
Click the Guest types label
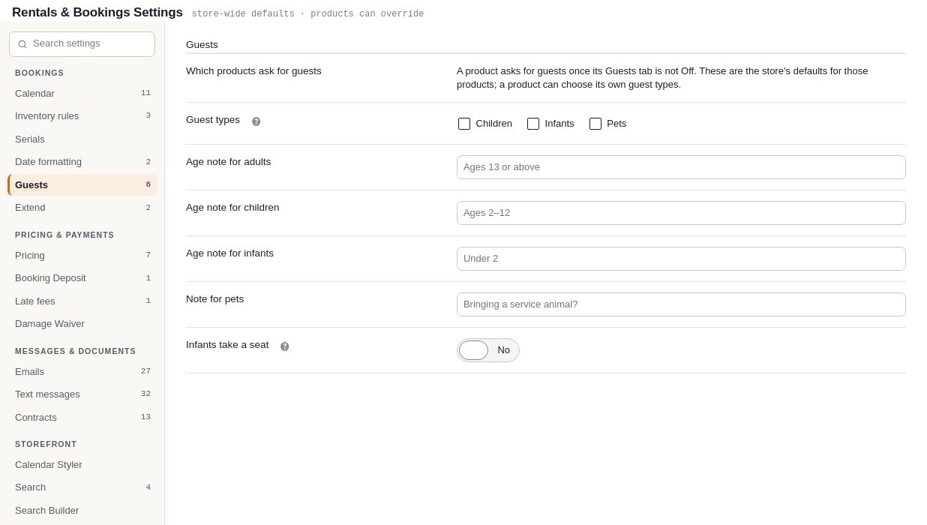tap(213, 120)
